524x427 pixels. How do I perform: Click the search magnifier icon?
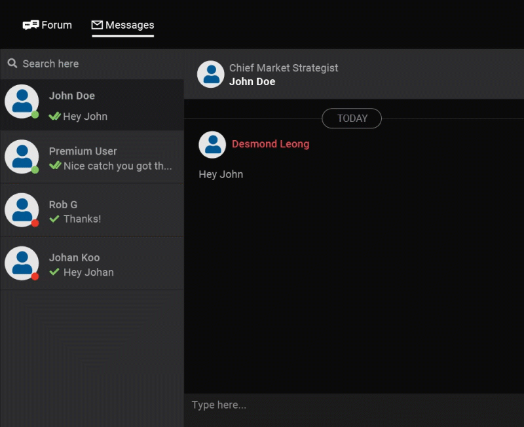pyautogui.click(x=12, y=63)
